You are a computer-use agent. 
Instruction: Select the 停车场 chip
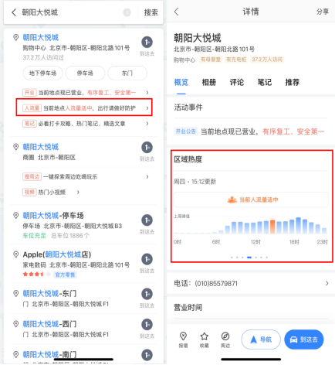85,73
